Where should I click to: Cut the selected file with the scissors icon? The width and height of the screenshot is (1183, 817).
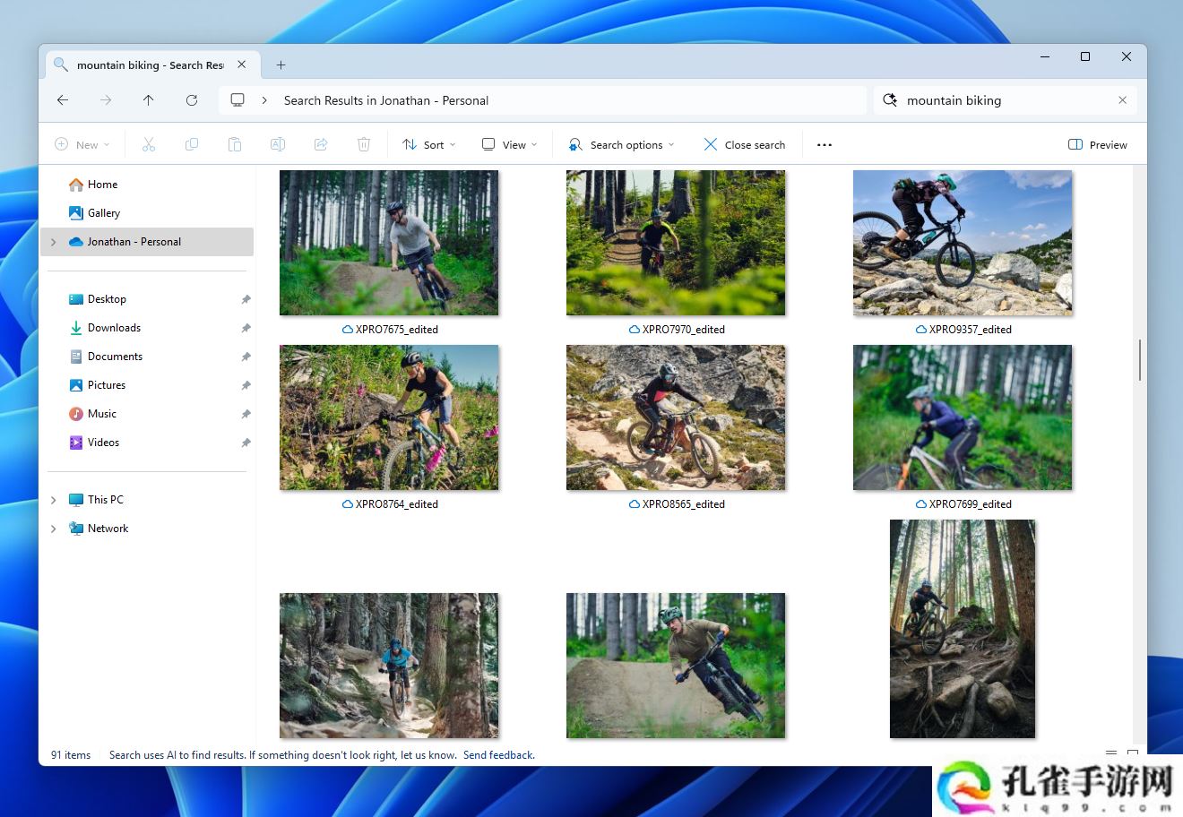[149, 143]
